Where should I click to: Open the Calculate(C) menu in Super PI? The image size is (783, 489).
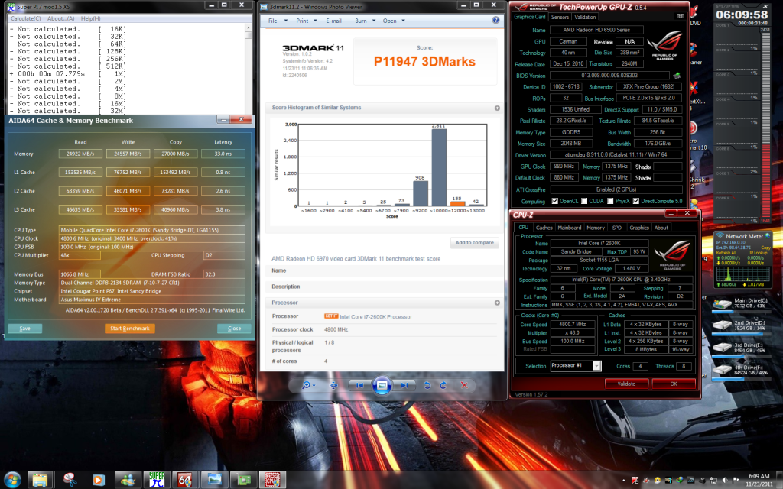(x=26, y=18)
